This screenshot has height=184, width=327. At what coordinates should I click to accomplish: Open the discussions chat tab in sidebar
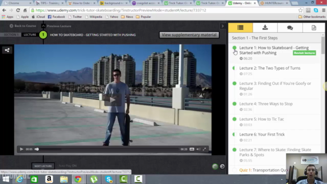click(x=290, y=28)
